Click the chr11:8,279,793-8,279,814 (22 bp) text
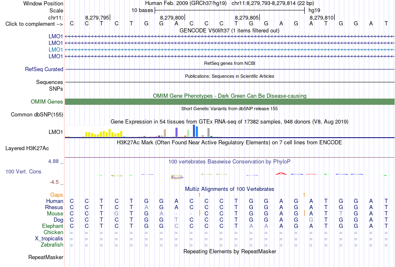The image size is (395, 267). coord(273,3)
